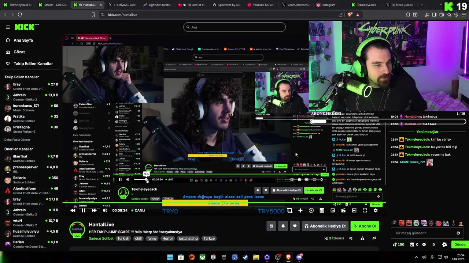Switch to the YouTube Music browser tab
The image size is (469, 263).
tap(260, 5)
